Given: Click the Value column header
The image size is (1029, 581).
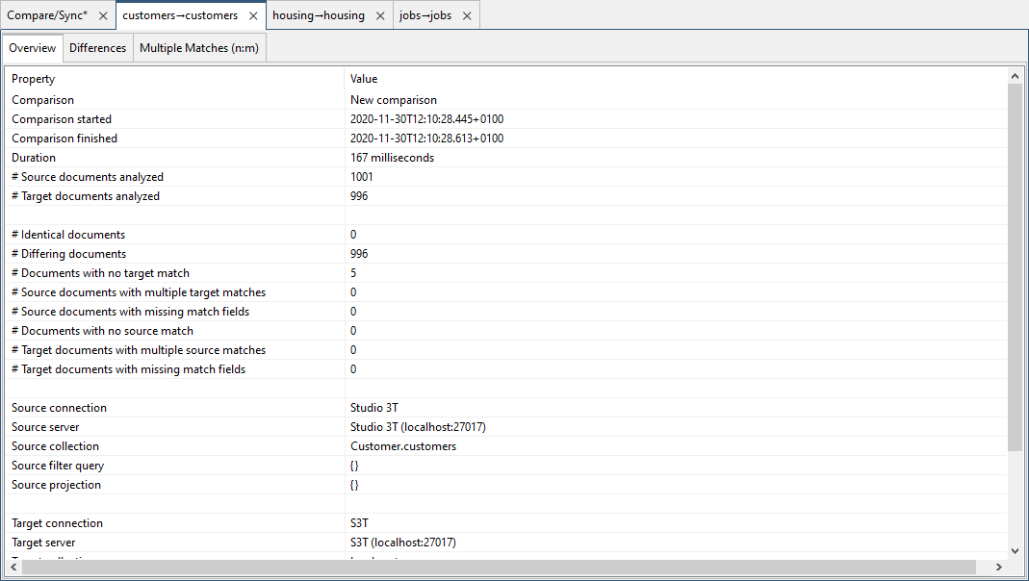Looking at the screenshot, I should tap(361, 78).
